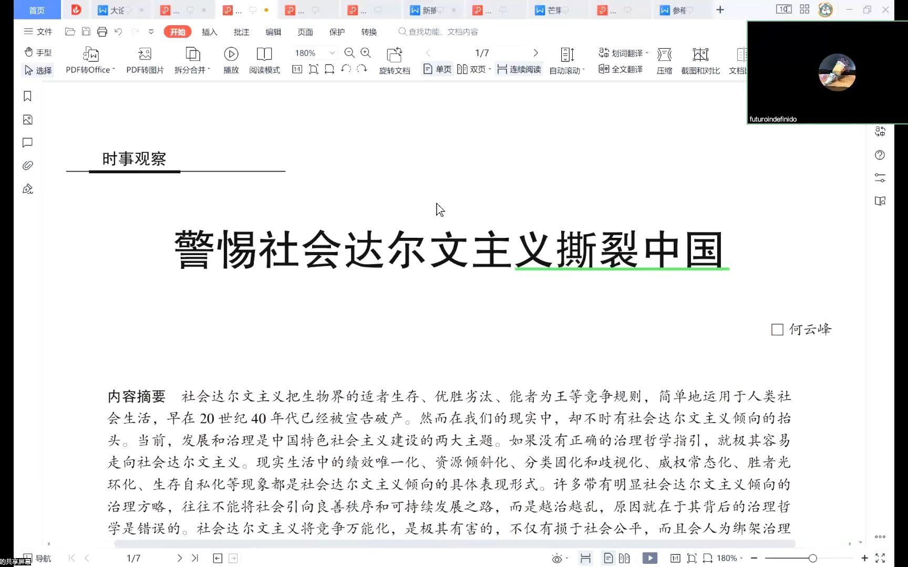Enter full screen mode from the status bar

(x=880, y=558)
